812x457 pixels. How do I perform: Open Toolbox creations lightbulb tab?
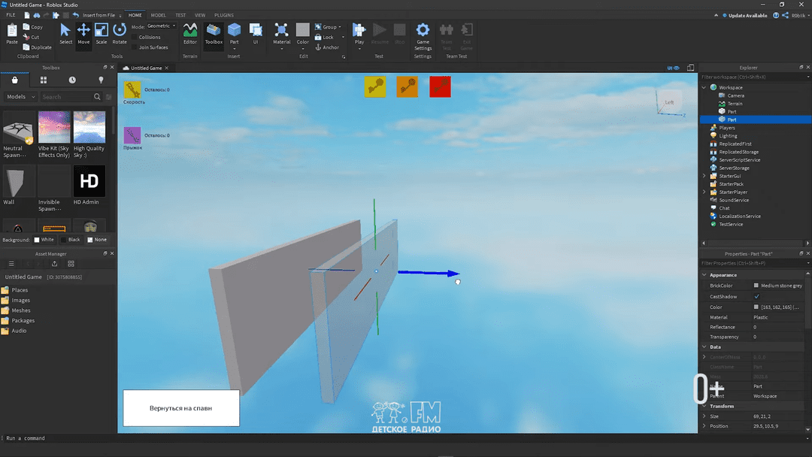click(x=101, y=80)
